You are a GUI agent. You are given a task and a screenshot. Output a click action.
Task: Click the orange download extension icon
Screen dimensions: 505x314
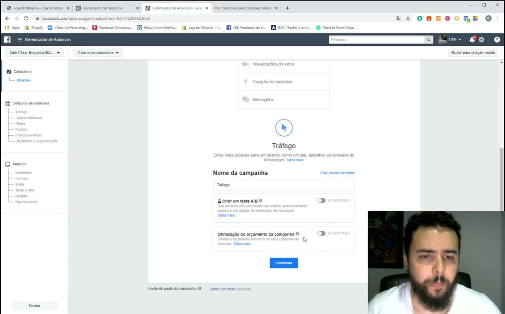[x=429, y=18]
